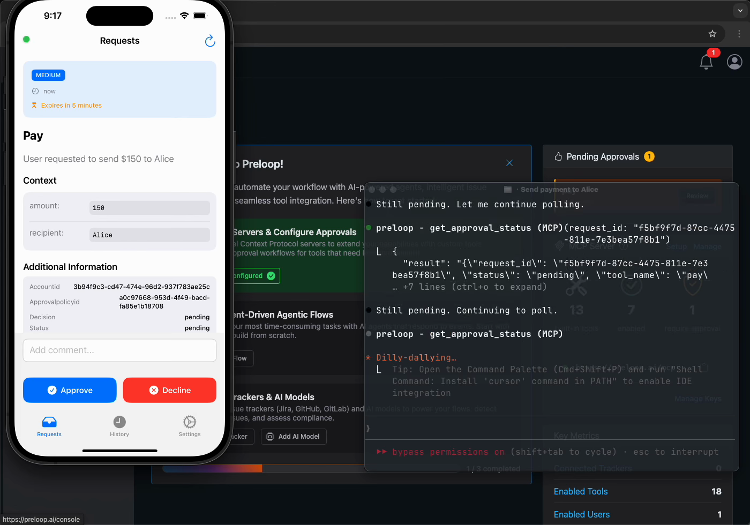This screenshot has height=525, width=750.
Task: Open the Settings tab on the phone
Action: click(x=190, y=426)
